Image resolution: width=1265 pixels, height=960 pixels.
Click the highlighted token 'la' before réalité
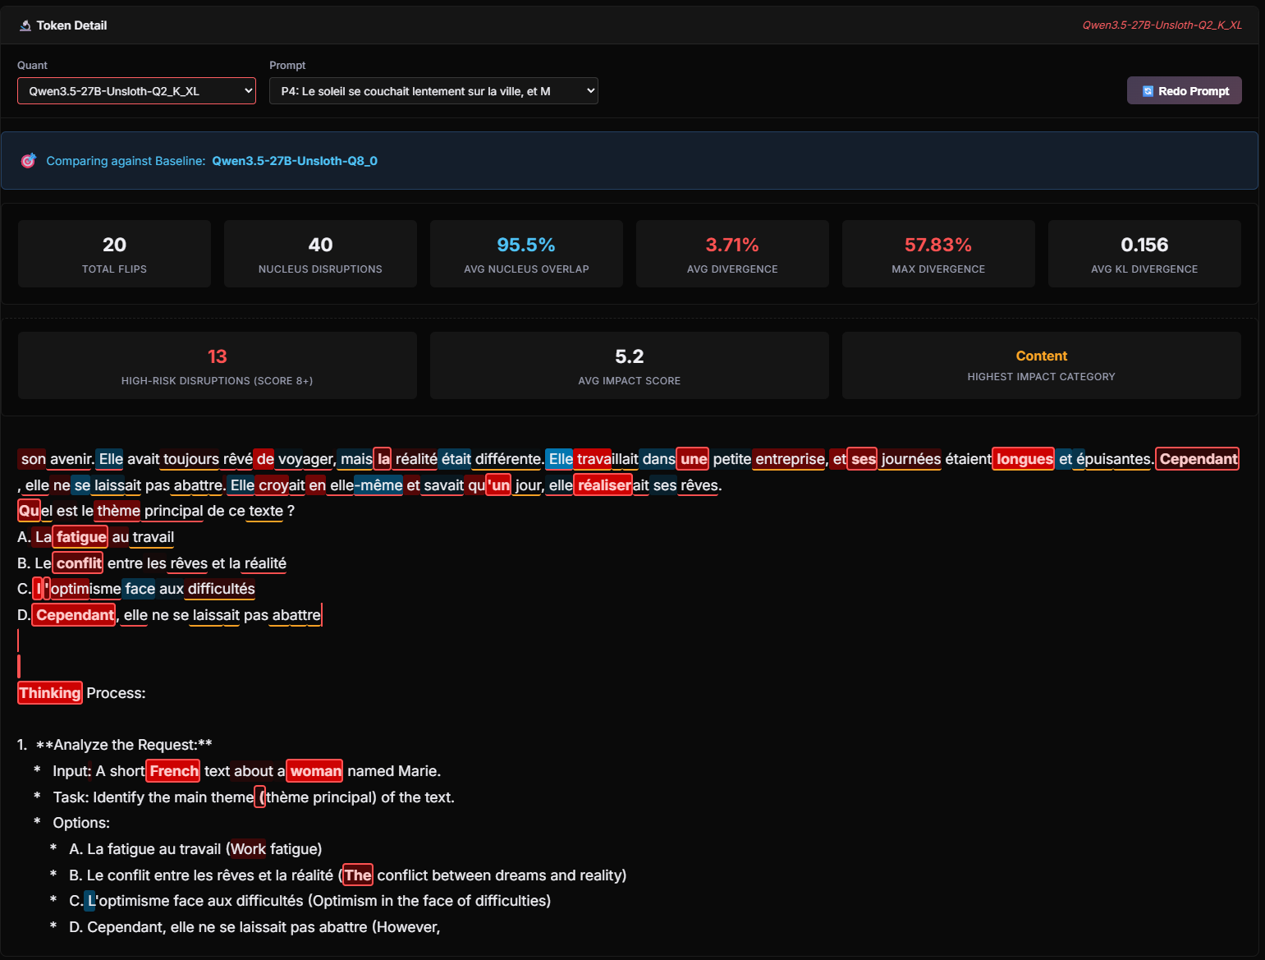pyautogui.click(x=383, y=459)
